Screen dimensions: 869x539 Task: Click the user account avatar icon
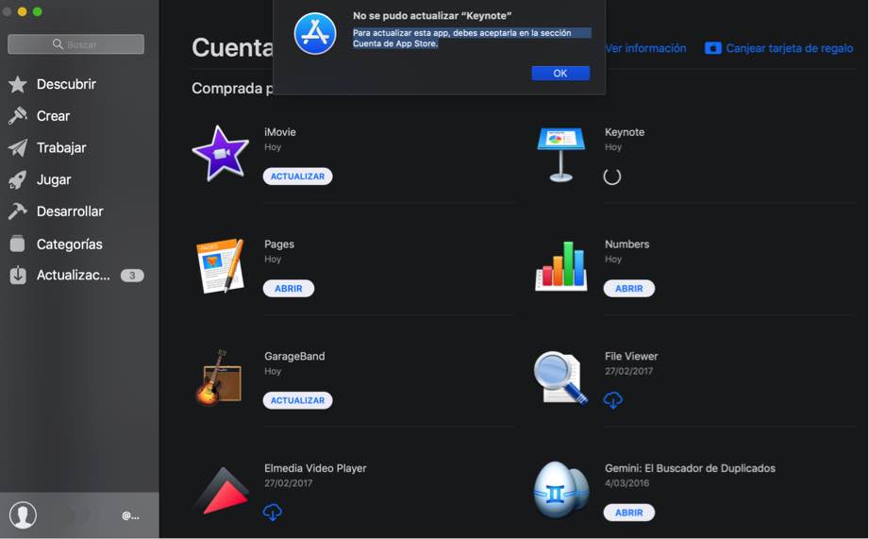pyautogui.click(x=23, y=515)
